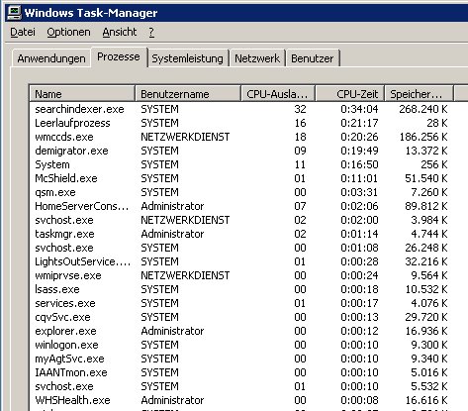This screenshot has width=468, height=411.
Task: Select the cqvSvc.exe process
Action: tap(241, 317)
